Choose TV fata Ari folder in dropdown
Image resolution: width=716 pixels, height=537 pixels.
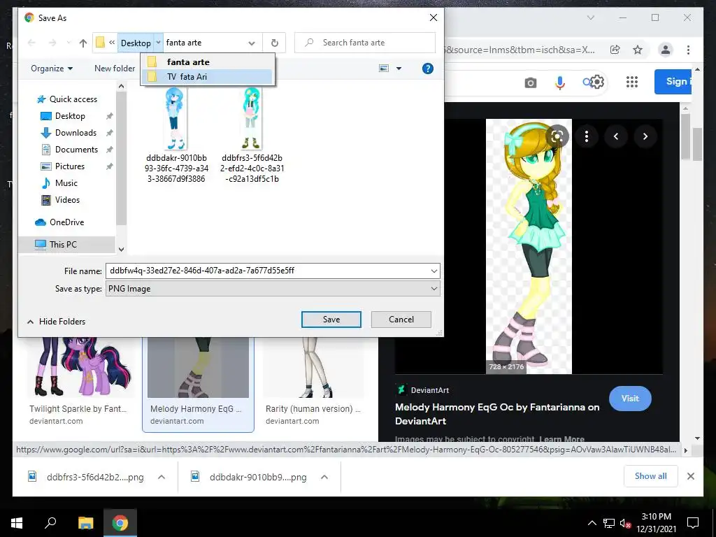[x=208, y=77]
